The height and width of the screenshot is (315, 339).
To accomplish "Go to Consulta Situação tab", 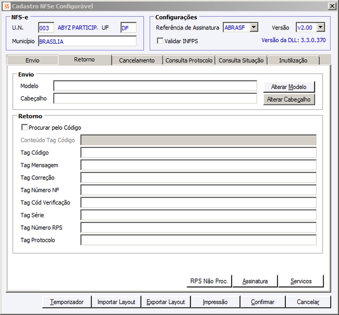I will tap(241, 60).
